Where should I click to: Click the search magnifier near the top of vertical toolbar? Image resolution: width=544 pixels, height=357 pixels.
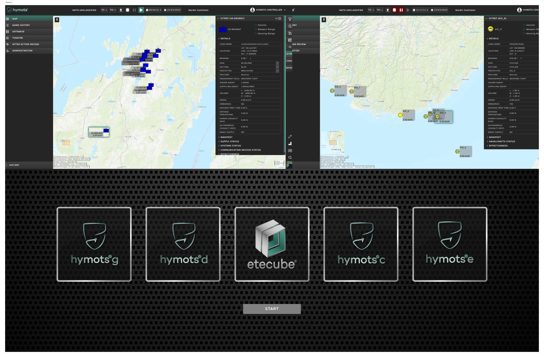point(290,26)
